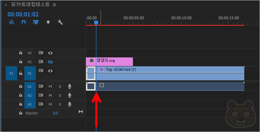Toggle sync lock for V3
260x132 pixels.
40,53
